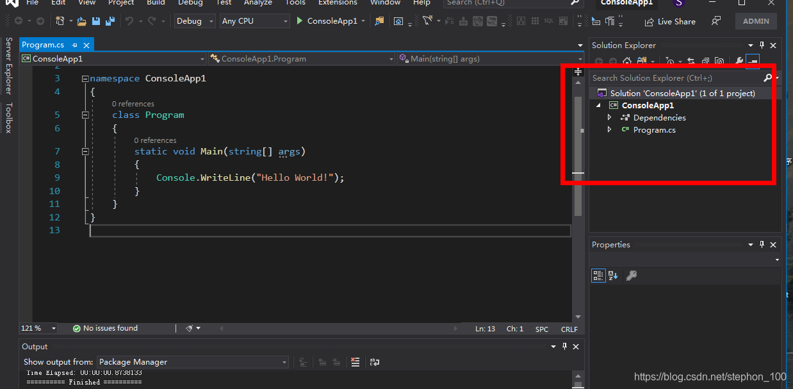Image resolution: width=793 pixels, height=389 pixels.
Task: Click the CRLF line ending indicator
Action: pyautogui.click(x=569, y=329)
